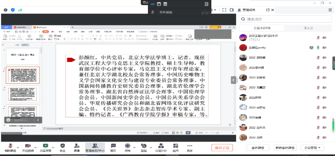
Task: Toggle 开启视频 camera in the toolbar
Action: pos(28,146)
